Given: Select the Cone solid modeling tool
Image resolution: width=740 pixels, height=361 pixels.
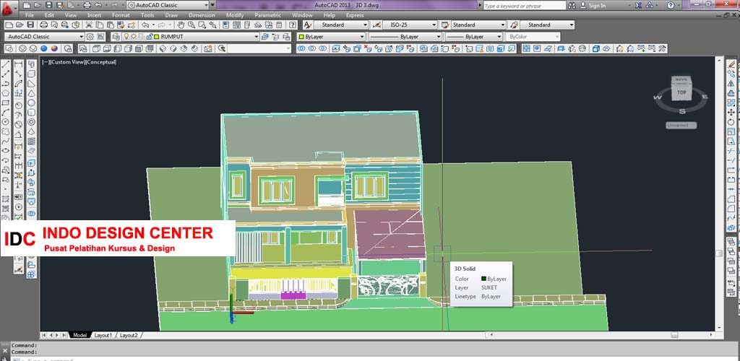Looking at the screenshot, I should point(32,93).
